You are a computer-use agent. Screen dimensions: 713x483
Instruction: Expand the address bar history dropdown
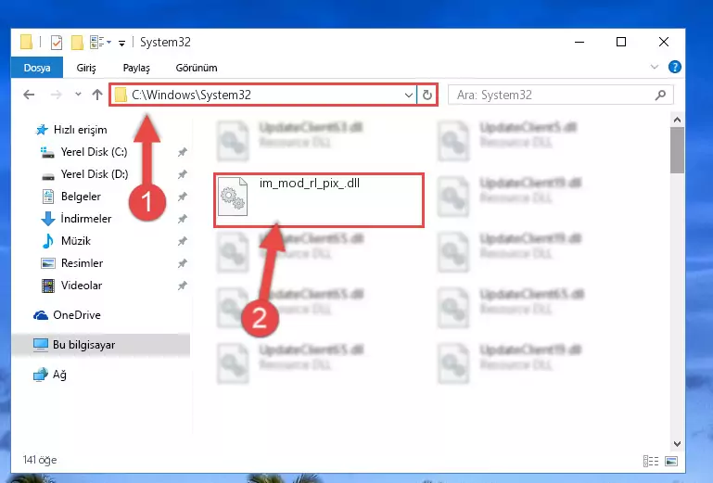(408, 95)
